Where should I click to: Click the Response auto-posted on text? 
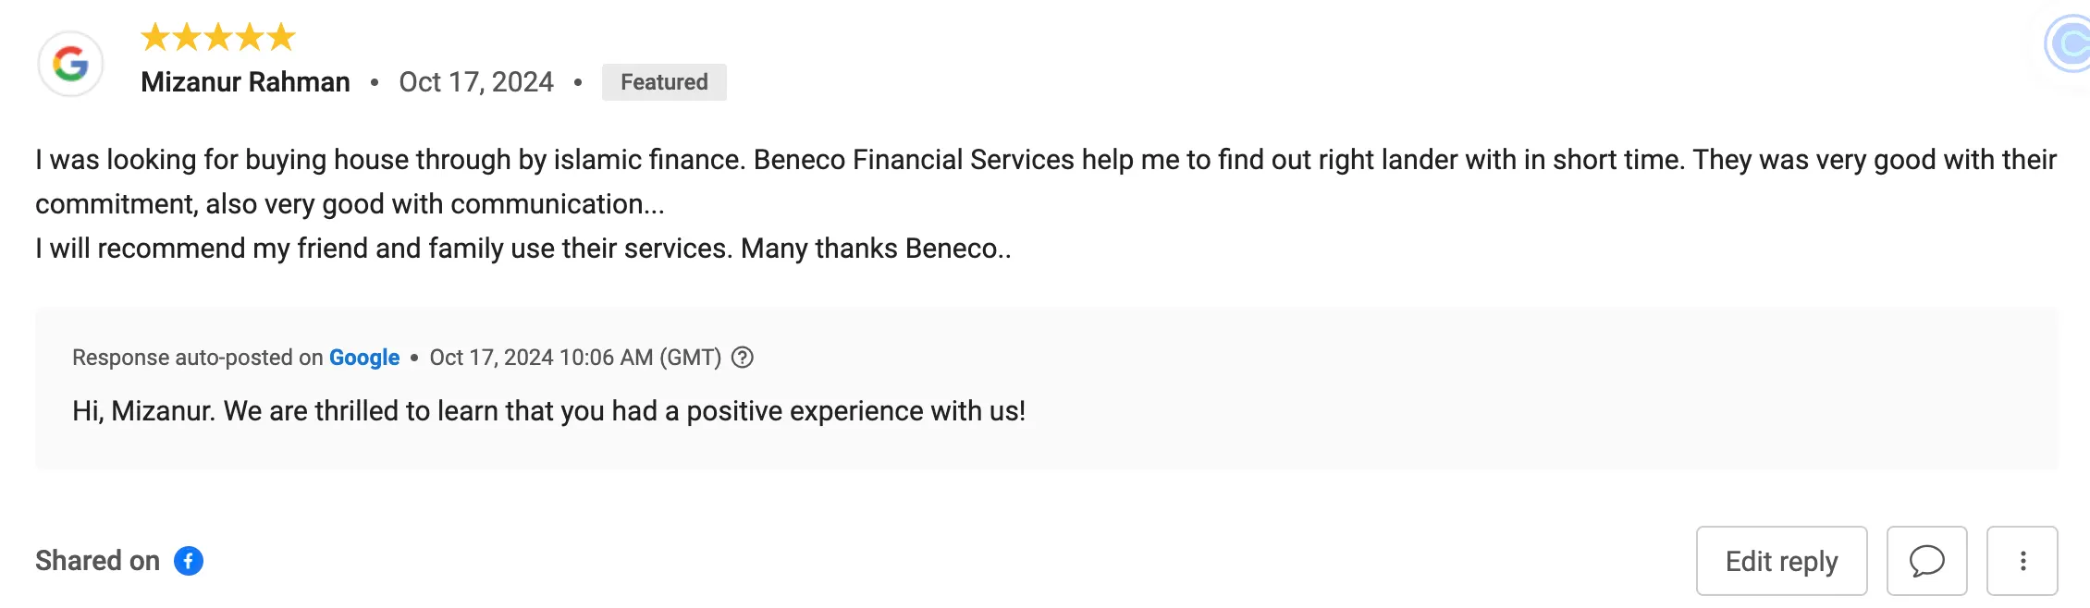click(x=197, y=358)
